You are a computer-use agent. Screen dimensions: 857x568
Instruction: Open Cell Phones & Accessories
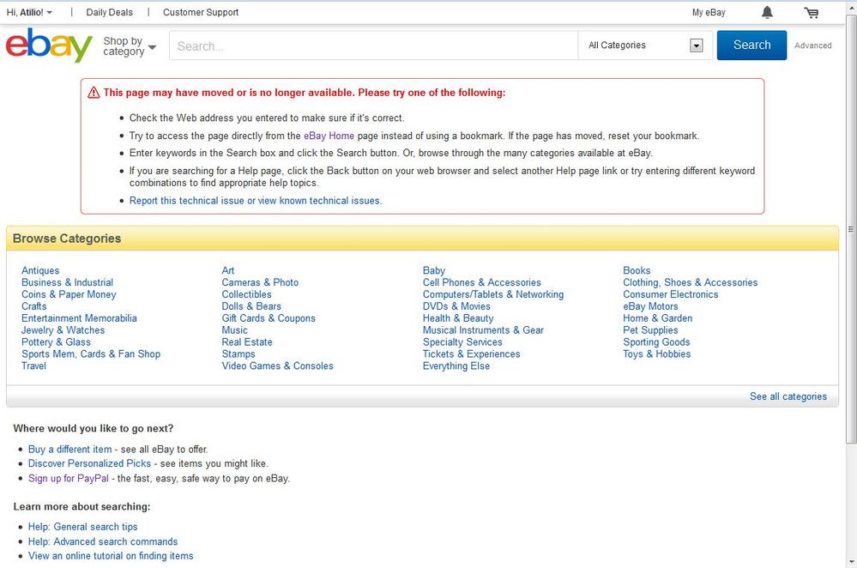pos(481,282)
